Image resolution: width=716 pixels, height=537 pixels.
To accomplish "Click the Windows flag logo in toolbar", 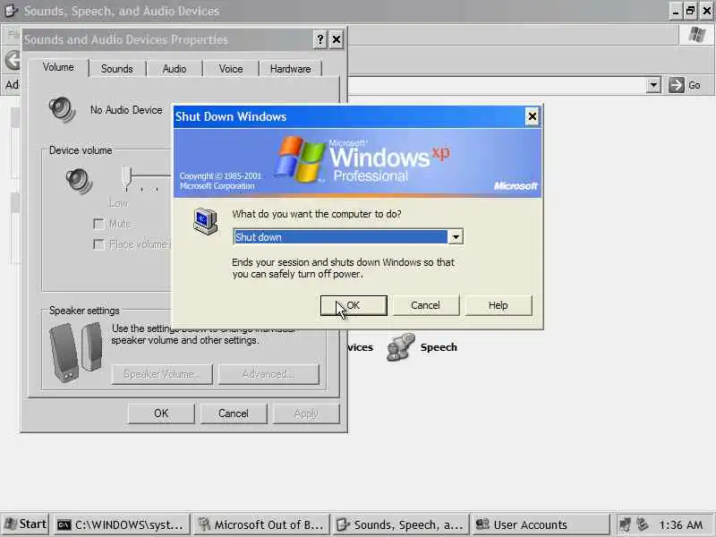I will tap(697, 35).
